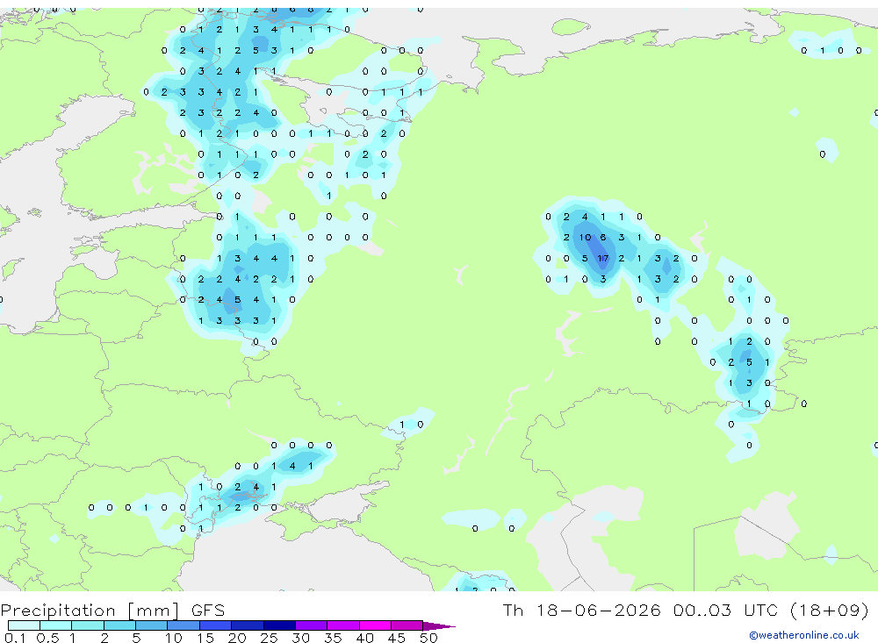Pick the 10–15 mm legend color swatch
This screenshot has width=878, height=643.
click(184, 625)
